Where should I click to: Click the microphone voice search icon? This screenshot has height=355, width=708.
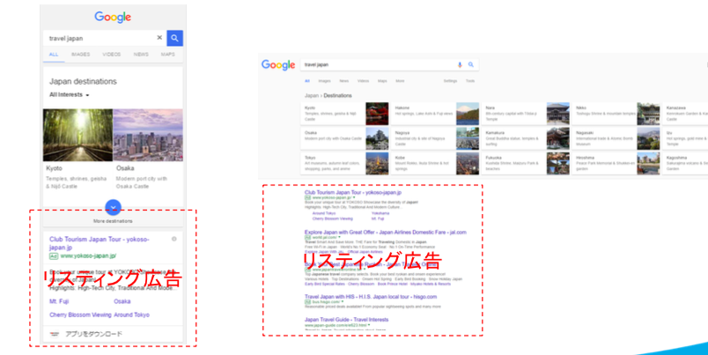460,65
